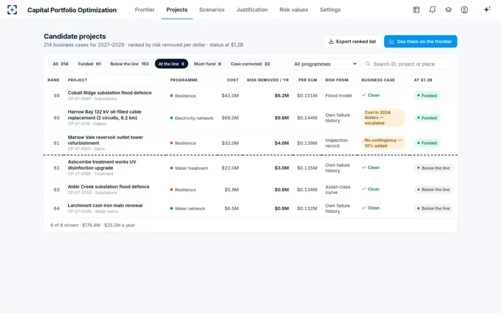Viewport: 501px width, 313px height.
Task: Click Below the line status for Alder Creek
Action: tap(433, 189)
